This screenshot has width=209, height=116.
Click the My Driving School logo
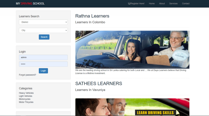tap(30, 4)
